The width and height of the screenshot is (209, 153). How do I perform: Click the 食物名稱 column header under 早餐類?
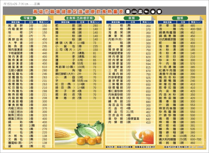coord(15,22)
